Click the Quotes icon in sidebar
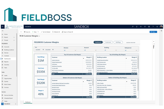Image resolution: width=164 pixels, height=109 pixels. tap(3, 81)
